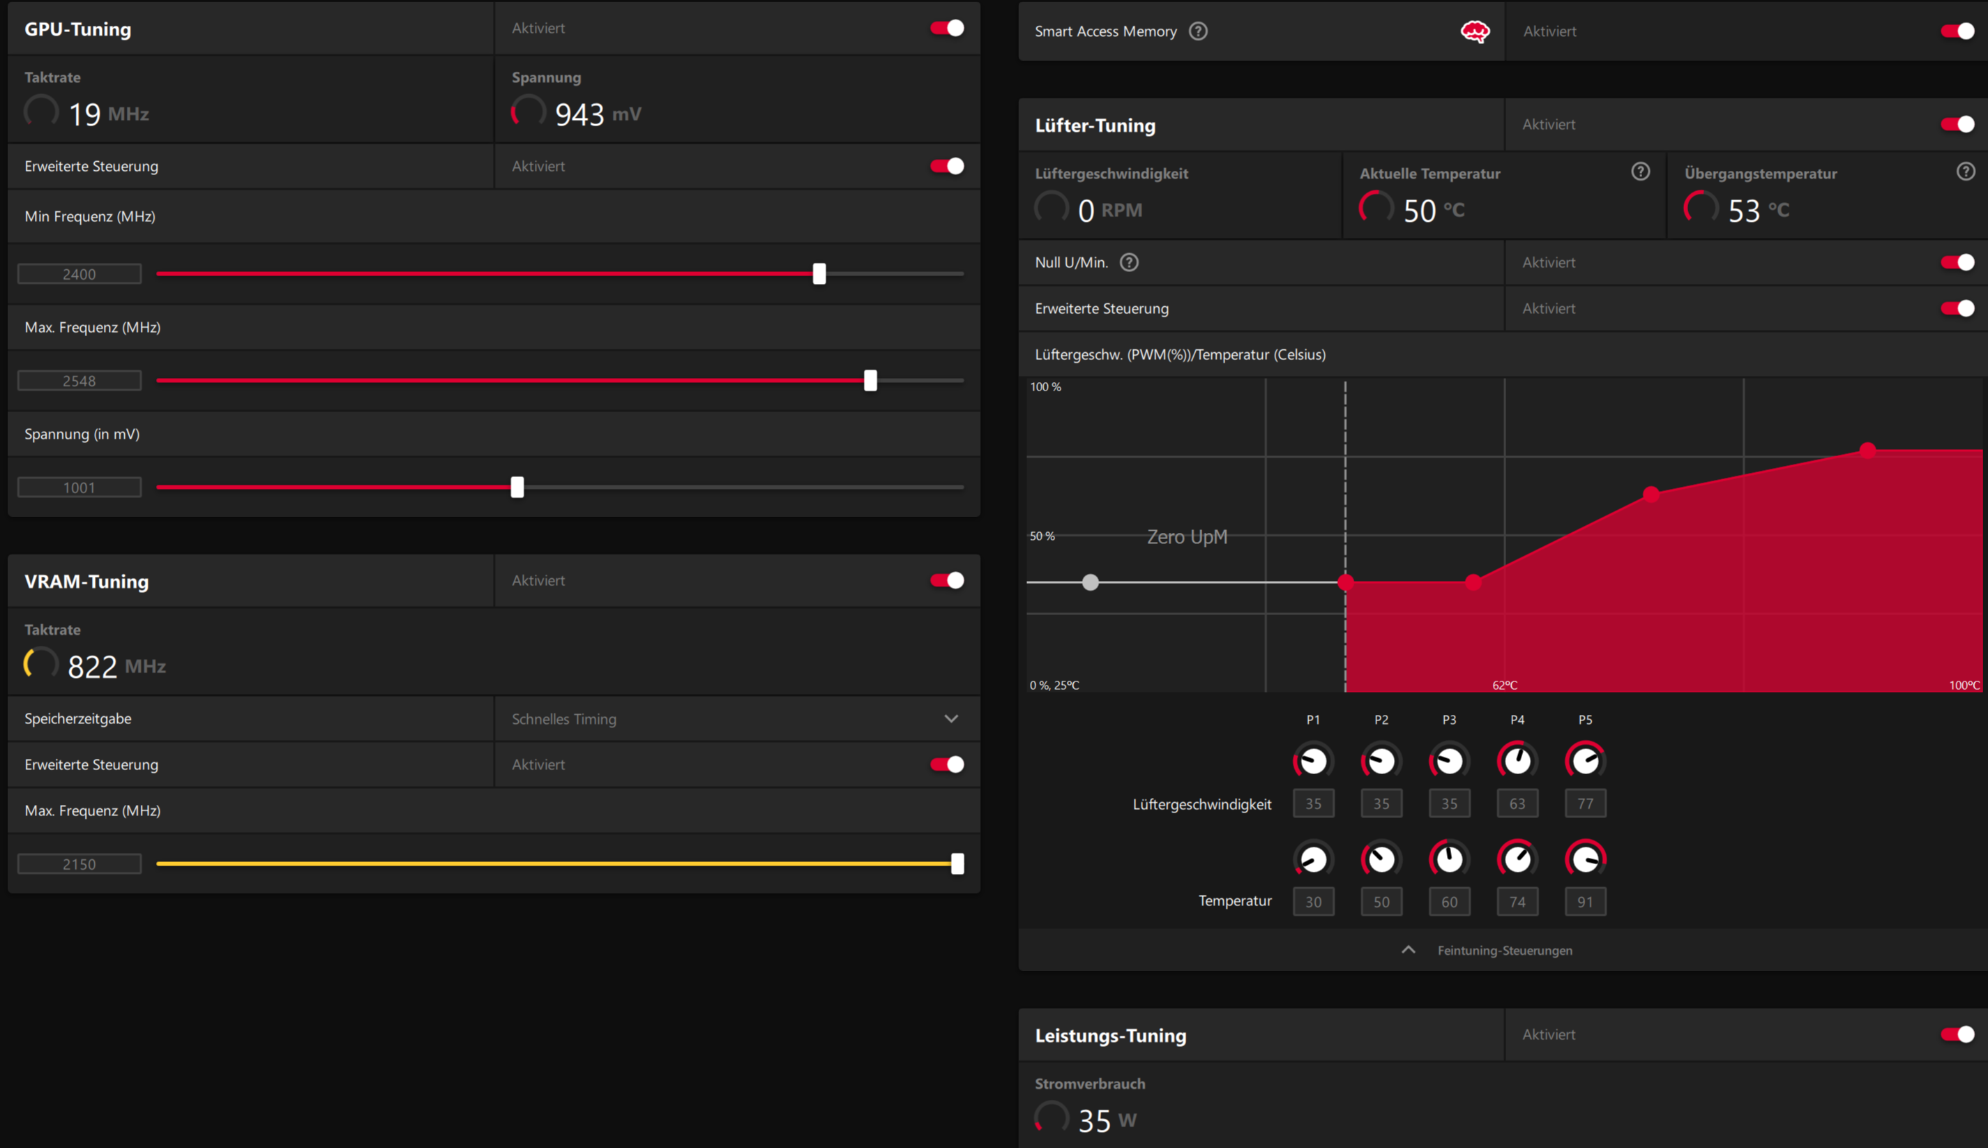Click the Max. Frequenz GPU slider handle
The height and width of the screenshot is (1148, 1988).
click(870, 381)
